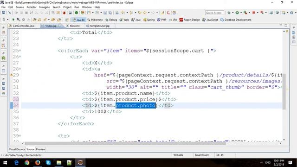Switch to the Web perspective
Image resolution: width=297 pixels, height=167 pixels.
124,19
